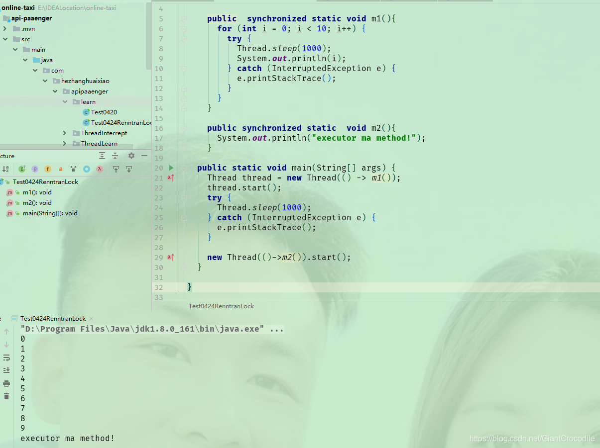Select main(String[]): void in Structure
Screen dimensions: 600x448
(x=50, y=213)
